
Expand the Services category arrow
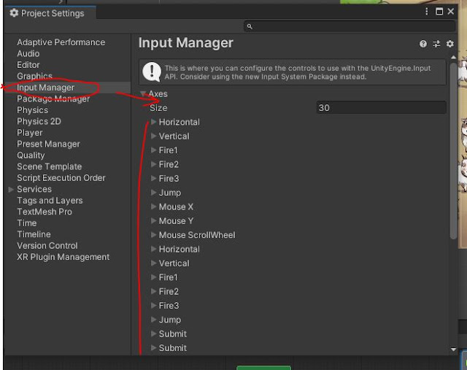point(10,190)
